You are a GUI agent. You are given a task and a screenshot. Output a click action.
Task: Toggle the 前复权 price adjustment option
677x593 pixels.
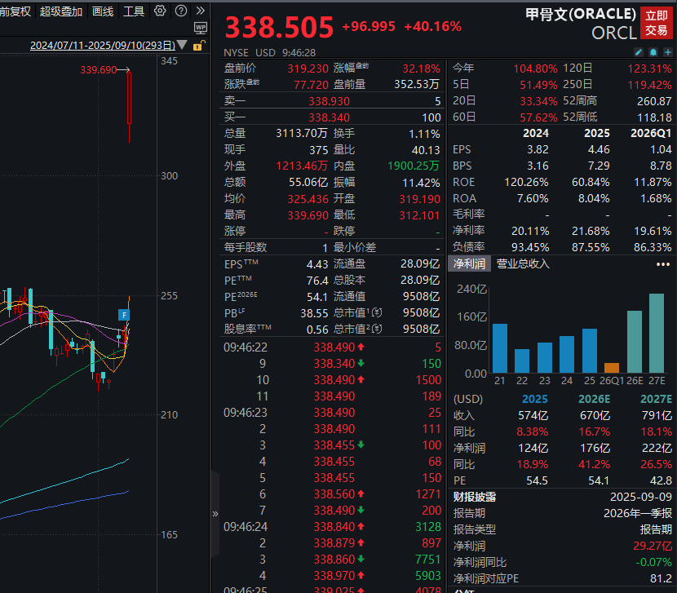[15, 11]
